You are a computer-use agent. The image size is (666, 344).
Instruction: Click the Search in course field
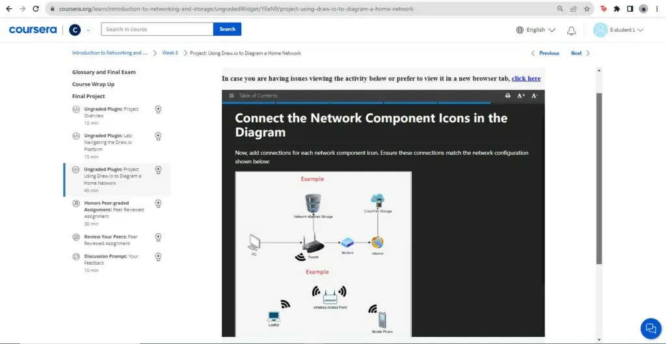[157, 29]
